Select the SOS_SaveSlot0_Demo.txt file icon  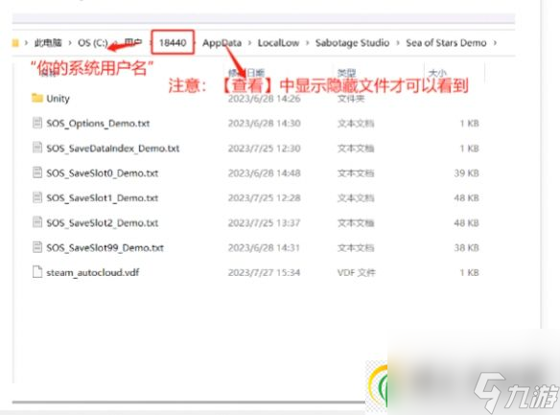(x=37, y=173)
